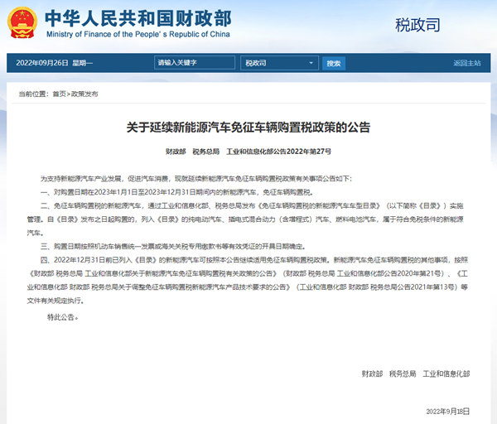Click the publication date 2022年9月18日 at the bottom
Viewport: 497px width, 424px height.
click(x=447, y=412)
